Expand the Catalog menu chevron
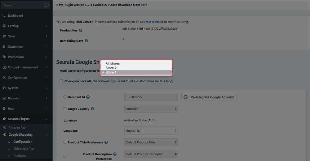This screenshot has height=161, width=310. coord(46,26)
